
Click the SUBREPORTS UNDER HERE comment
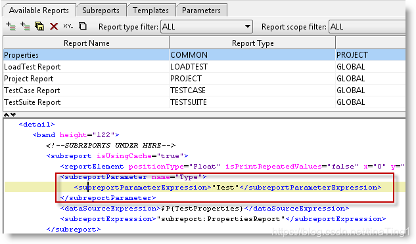(x=110, y=145)
